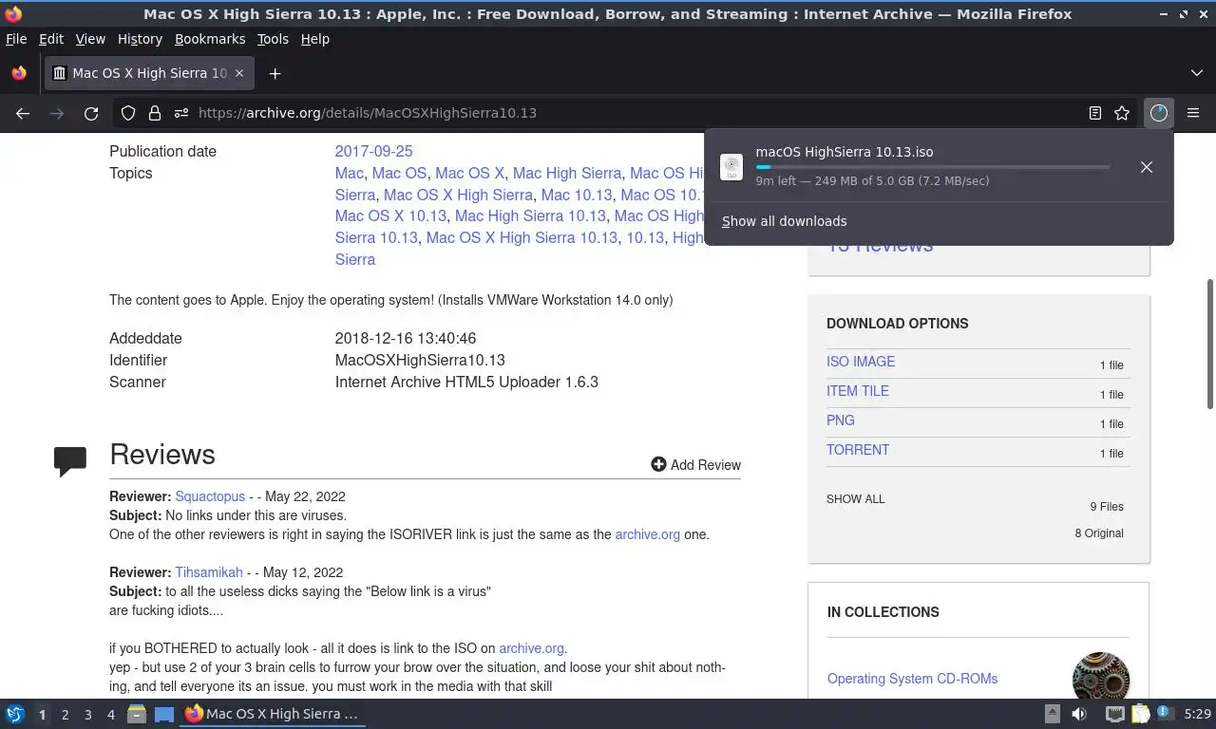Image resolution: width=1216 pixels, height=729 pixels.
Task: Click the notification alert tray icon
Action: [1163, 714]
